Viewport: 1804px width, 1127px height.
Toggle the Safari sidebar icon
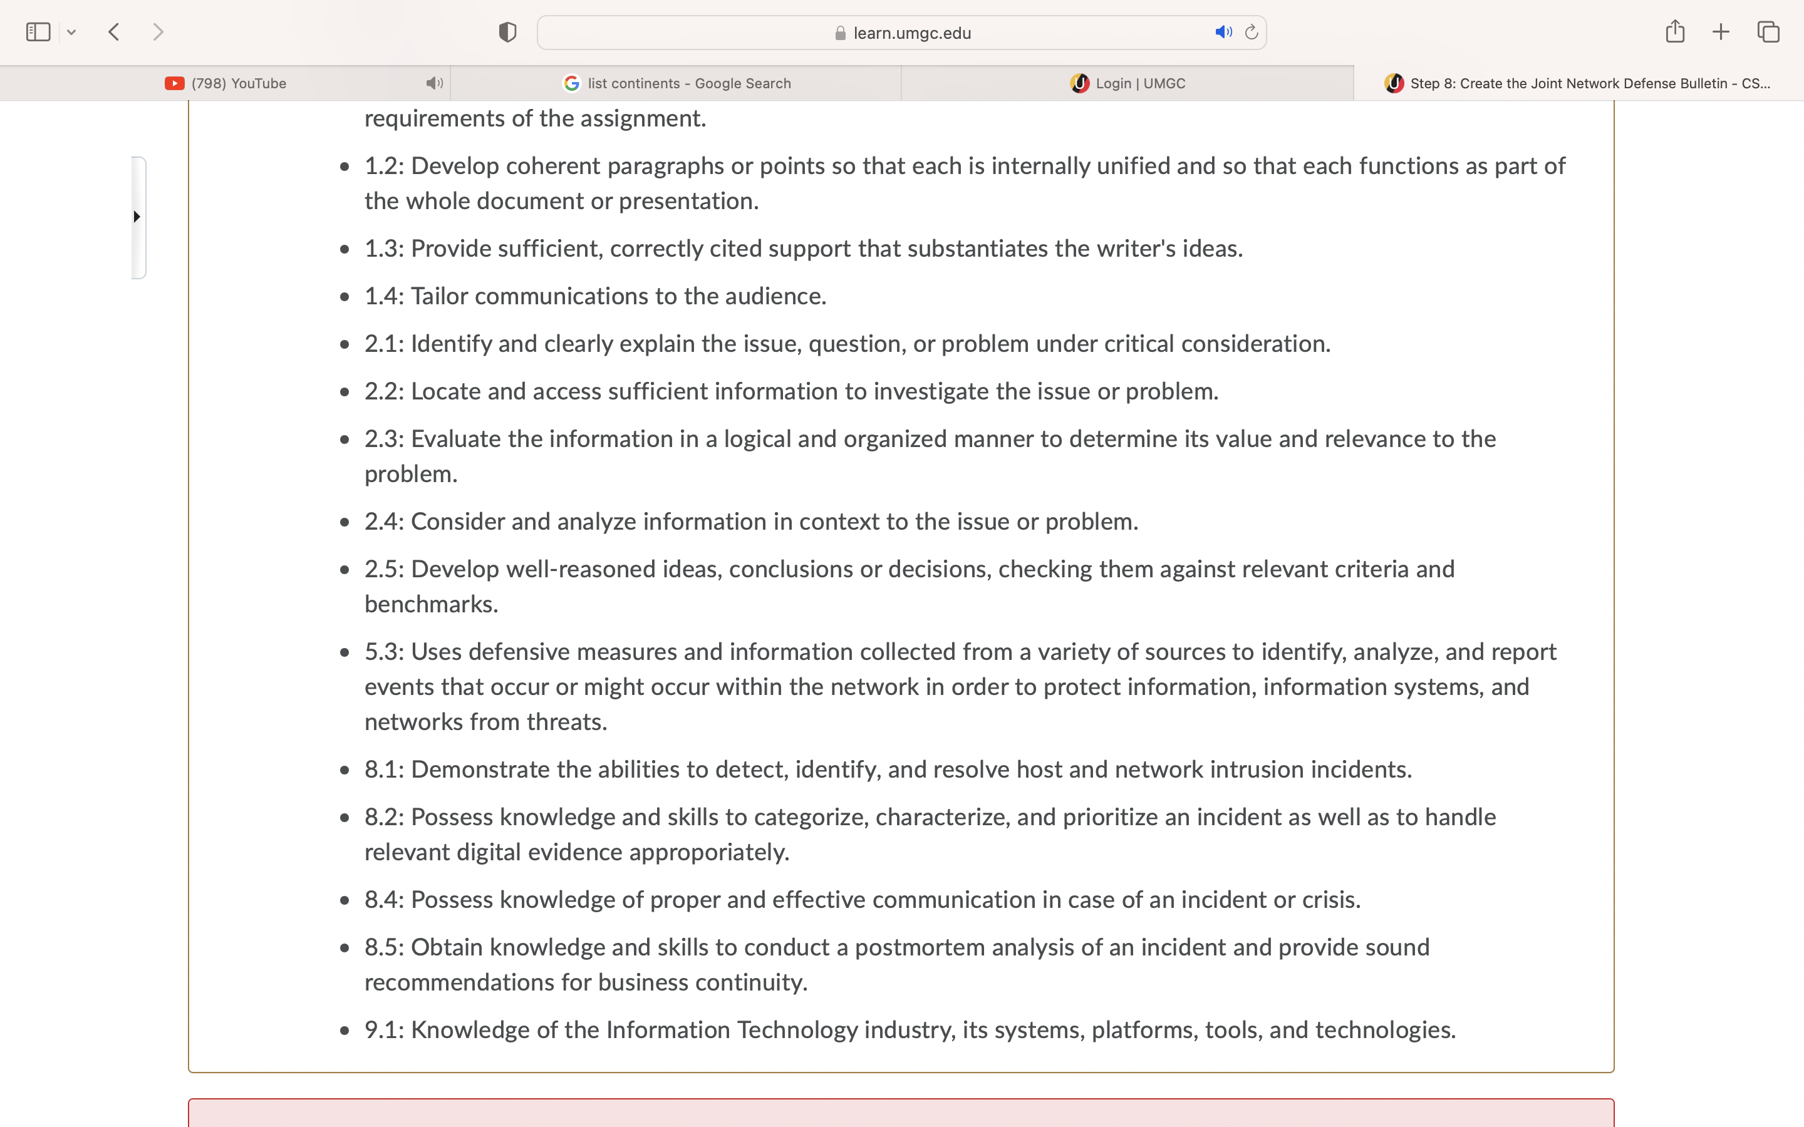click(x=38, y=32)
